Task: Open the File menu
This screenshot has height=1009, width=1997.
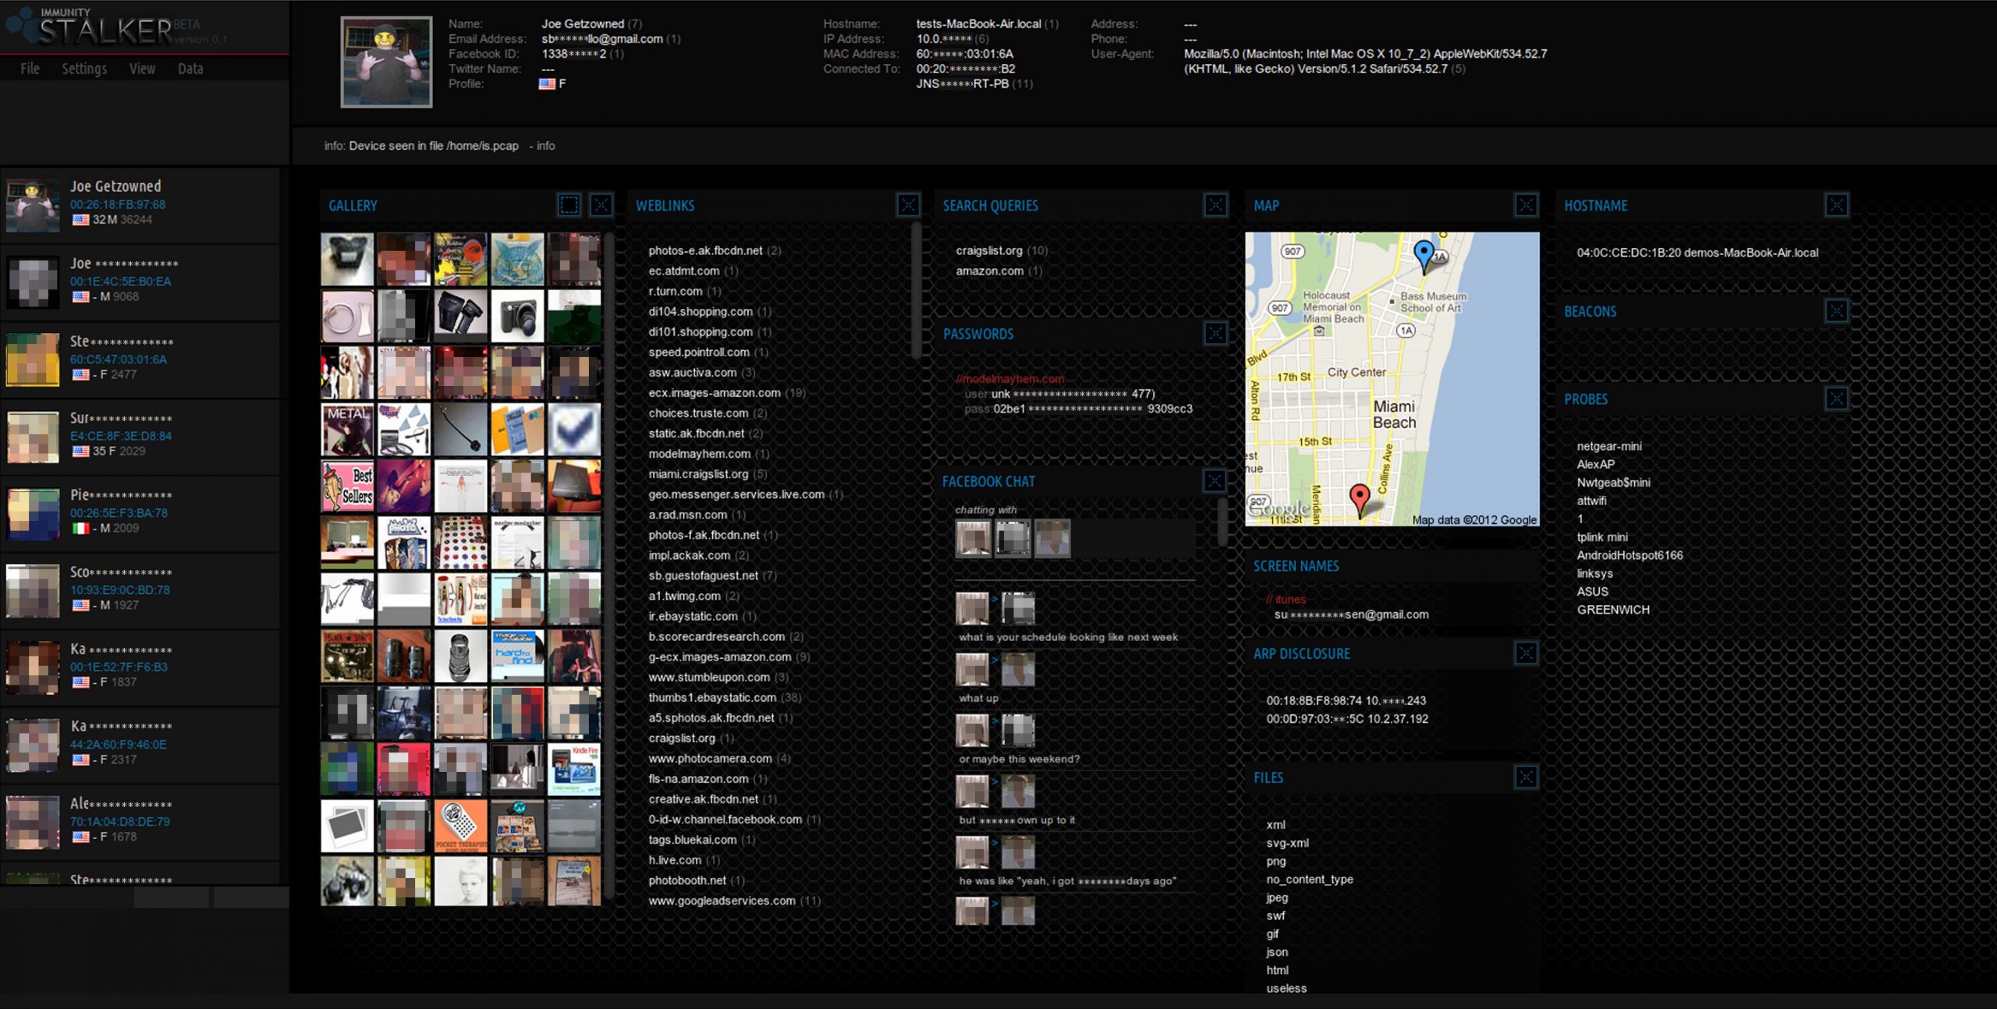Action: point(30,69)
